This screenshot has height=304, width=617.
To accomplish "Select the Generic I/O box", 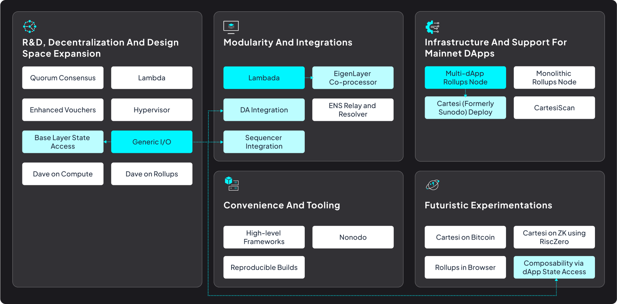I will [x=152, y=142].
